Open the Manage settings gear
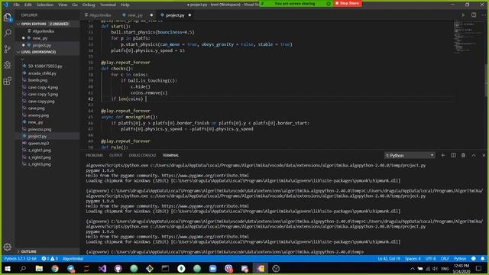The image size is (489, 275). 8,247
